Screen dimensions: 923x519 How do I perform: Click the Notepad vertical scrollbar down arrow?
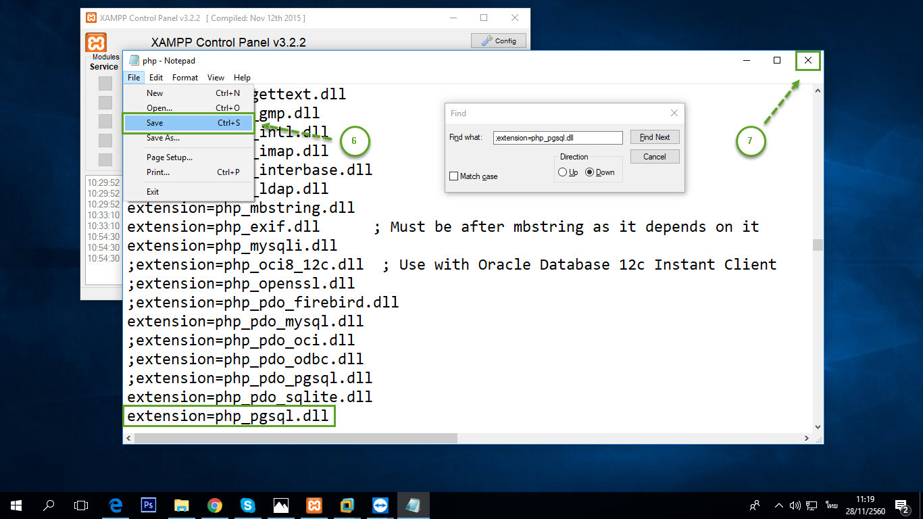[x=818, y=427]
